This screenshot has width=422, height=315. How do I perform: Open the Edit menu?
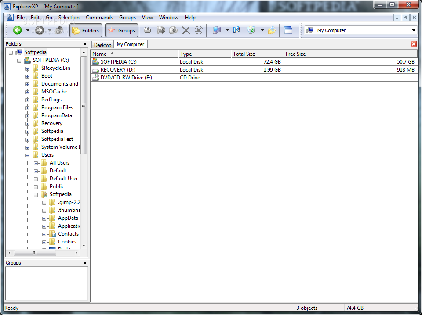(x=35, y=18)
